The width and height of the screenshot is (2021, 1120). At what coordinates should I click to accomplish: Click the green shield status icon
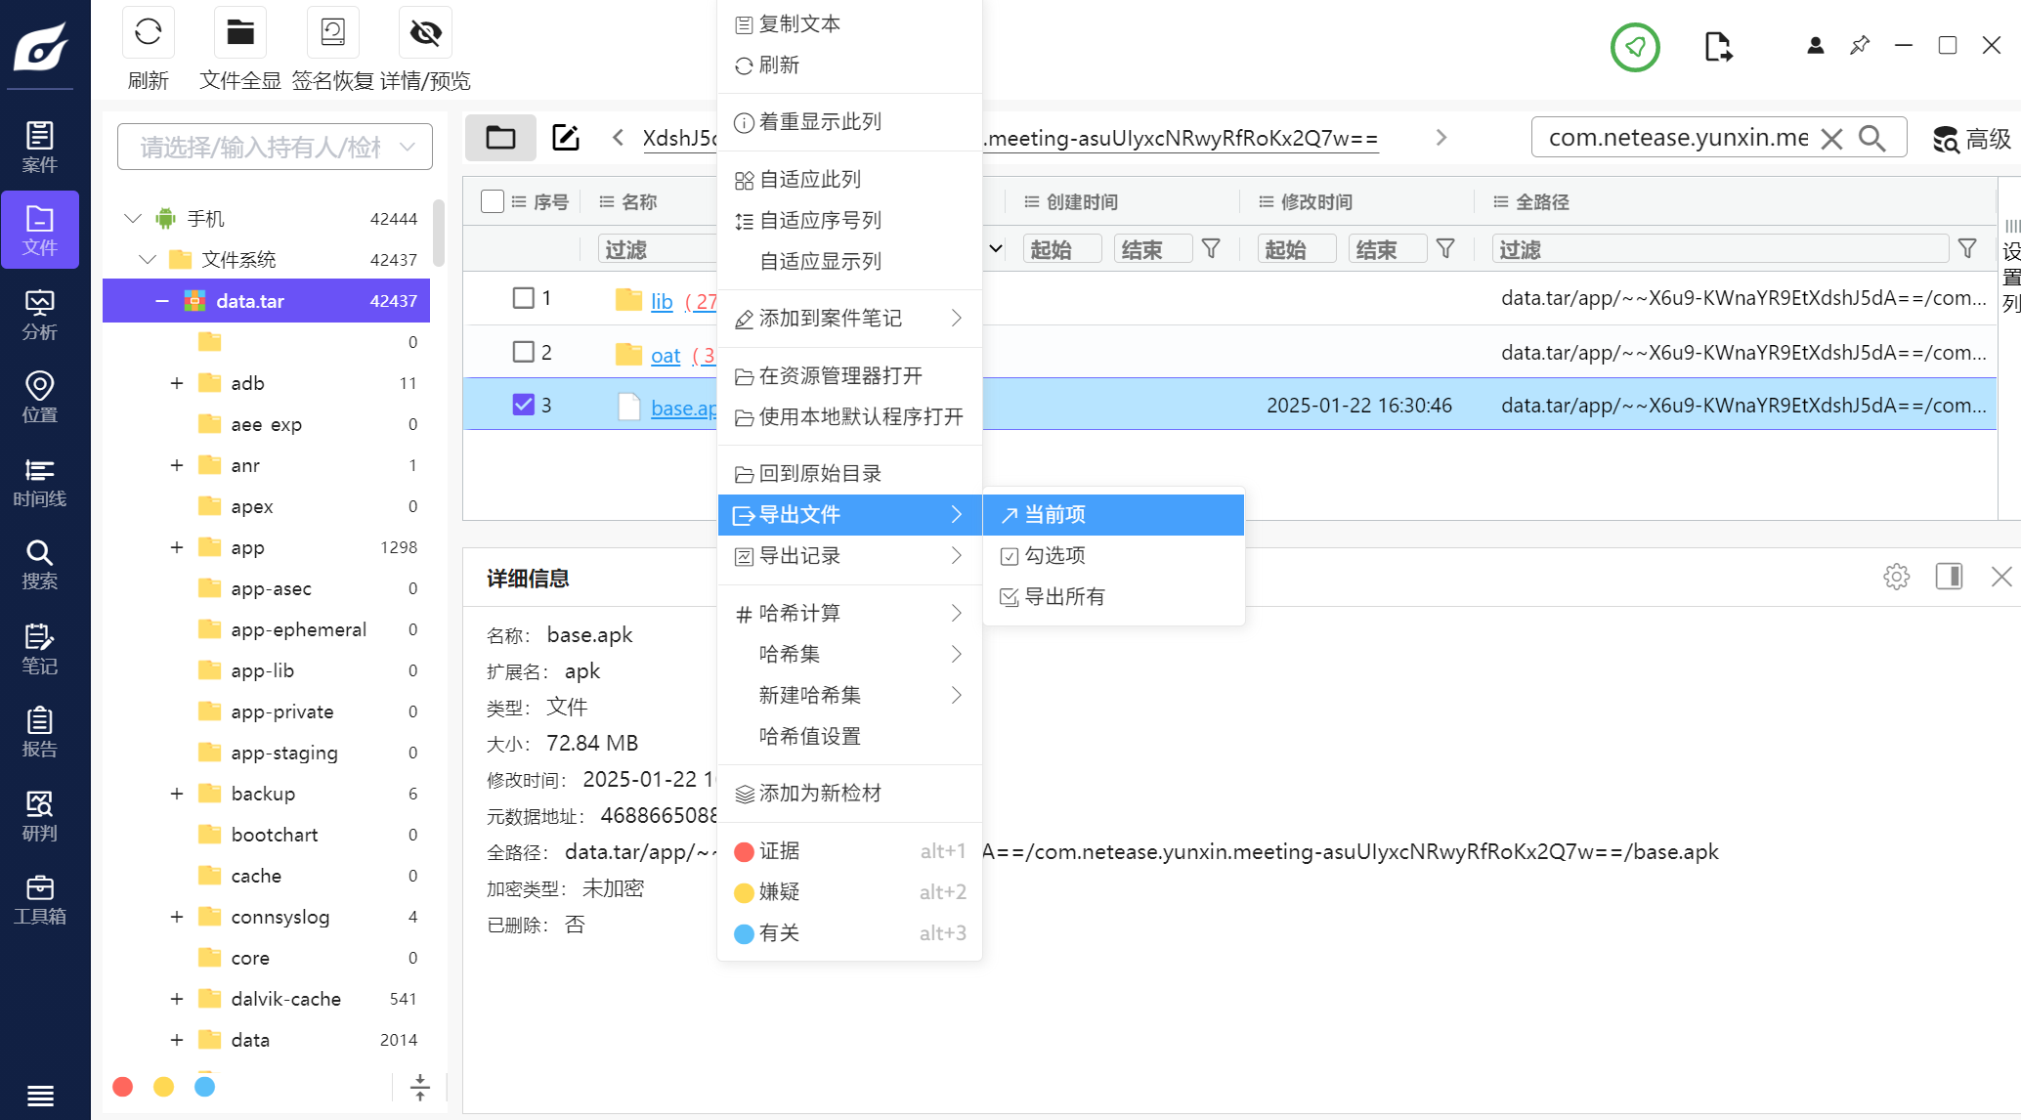coord(1635,46)
